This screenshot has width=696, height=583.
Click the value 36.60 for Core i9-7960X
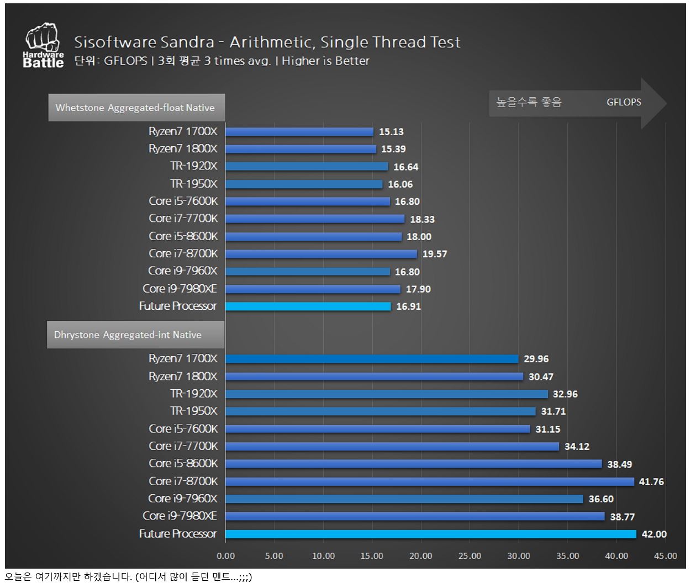tap(601, 499)
